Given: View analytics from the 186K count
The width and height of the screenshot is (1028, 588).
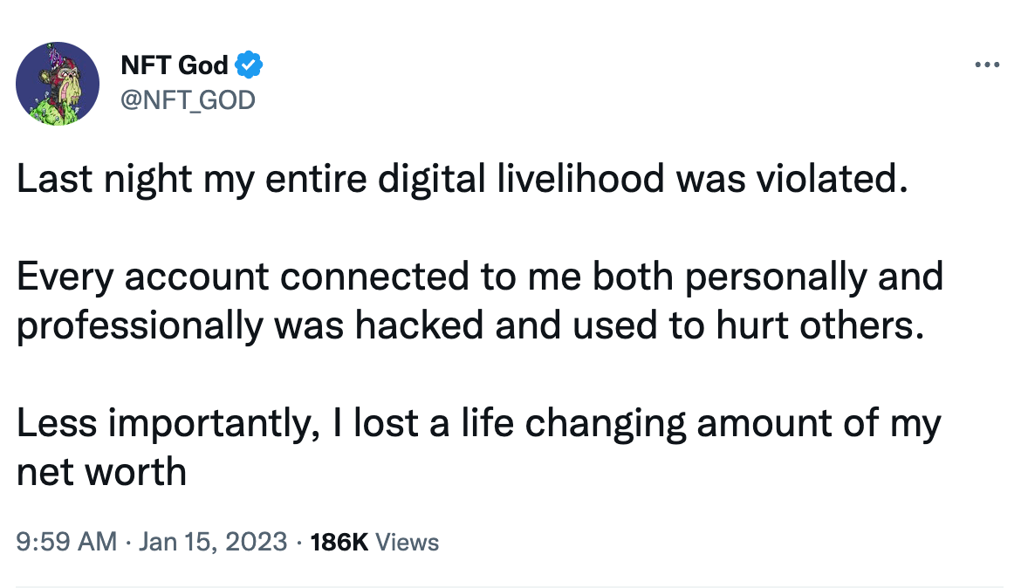Looking at the screenshot, I should pyautogui.click(x=339, y=542).
